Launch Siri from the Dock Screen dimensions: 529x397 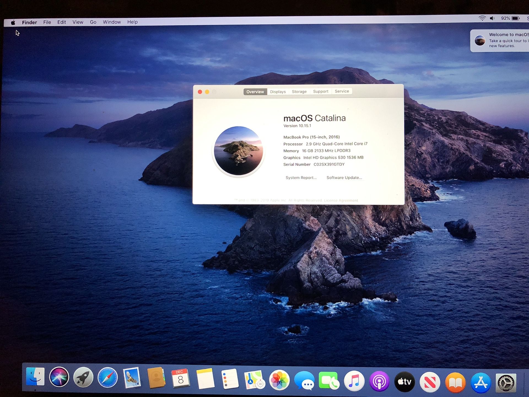coord(59,377)
